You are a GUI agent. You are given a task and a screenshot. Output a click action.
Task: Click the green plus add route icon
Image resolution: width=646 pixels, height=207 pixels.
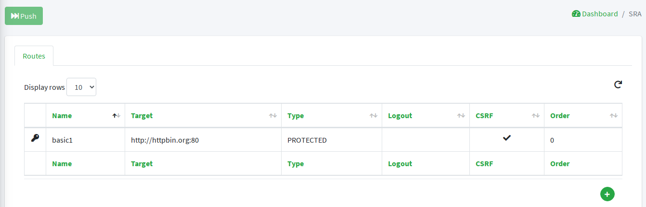coord(607,194)
